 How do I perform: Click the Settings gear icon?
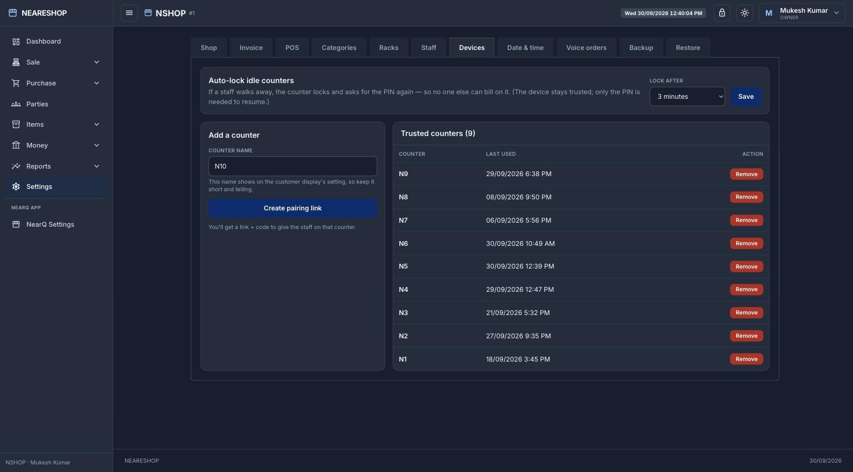[16, 187]
